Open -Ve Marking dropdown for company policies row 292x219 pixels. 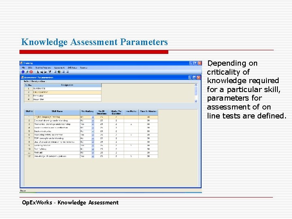pyautogui.click(x=93, y=157)
